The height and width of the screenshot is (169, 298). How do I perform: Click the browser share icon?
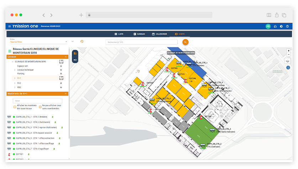point(277,15)
